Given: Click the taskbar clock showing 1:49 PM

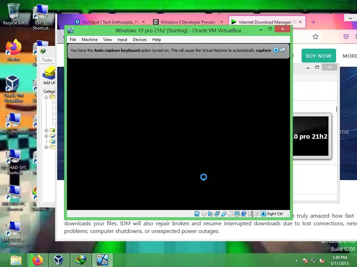Looking at the screenshot, I should point(340,260).
